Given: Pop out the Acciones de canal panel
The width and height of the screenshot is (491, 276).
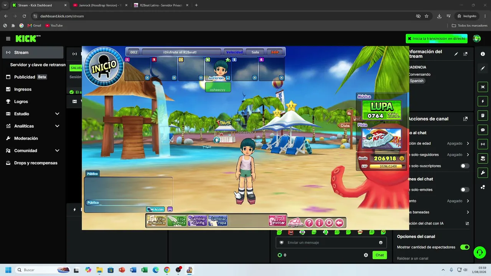Looking at the screenshot, I should 465,119.
